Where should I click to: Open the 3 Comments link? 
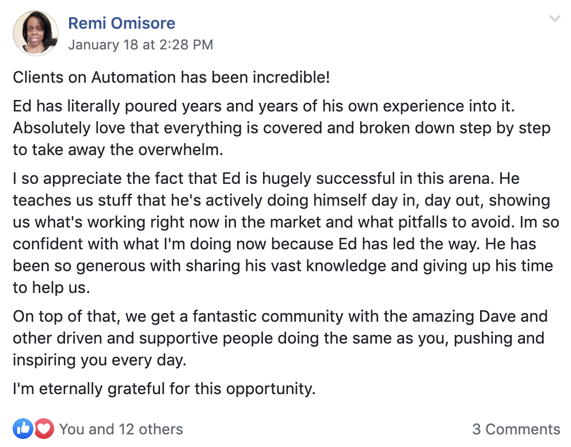pyautogui.click(x=516, y=429)
